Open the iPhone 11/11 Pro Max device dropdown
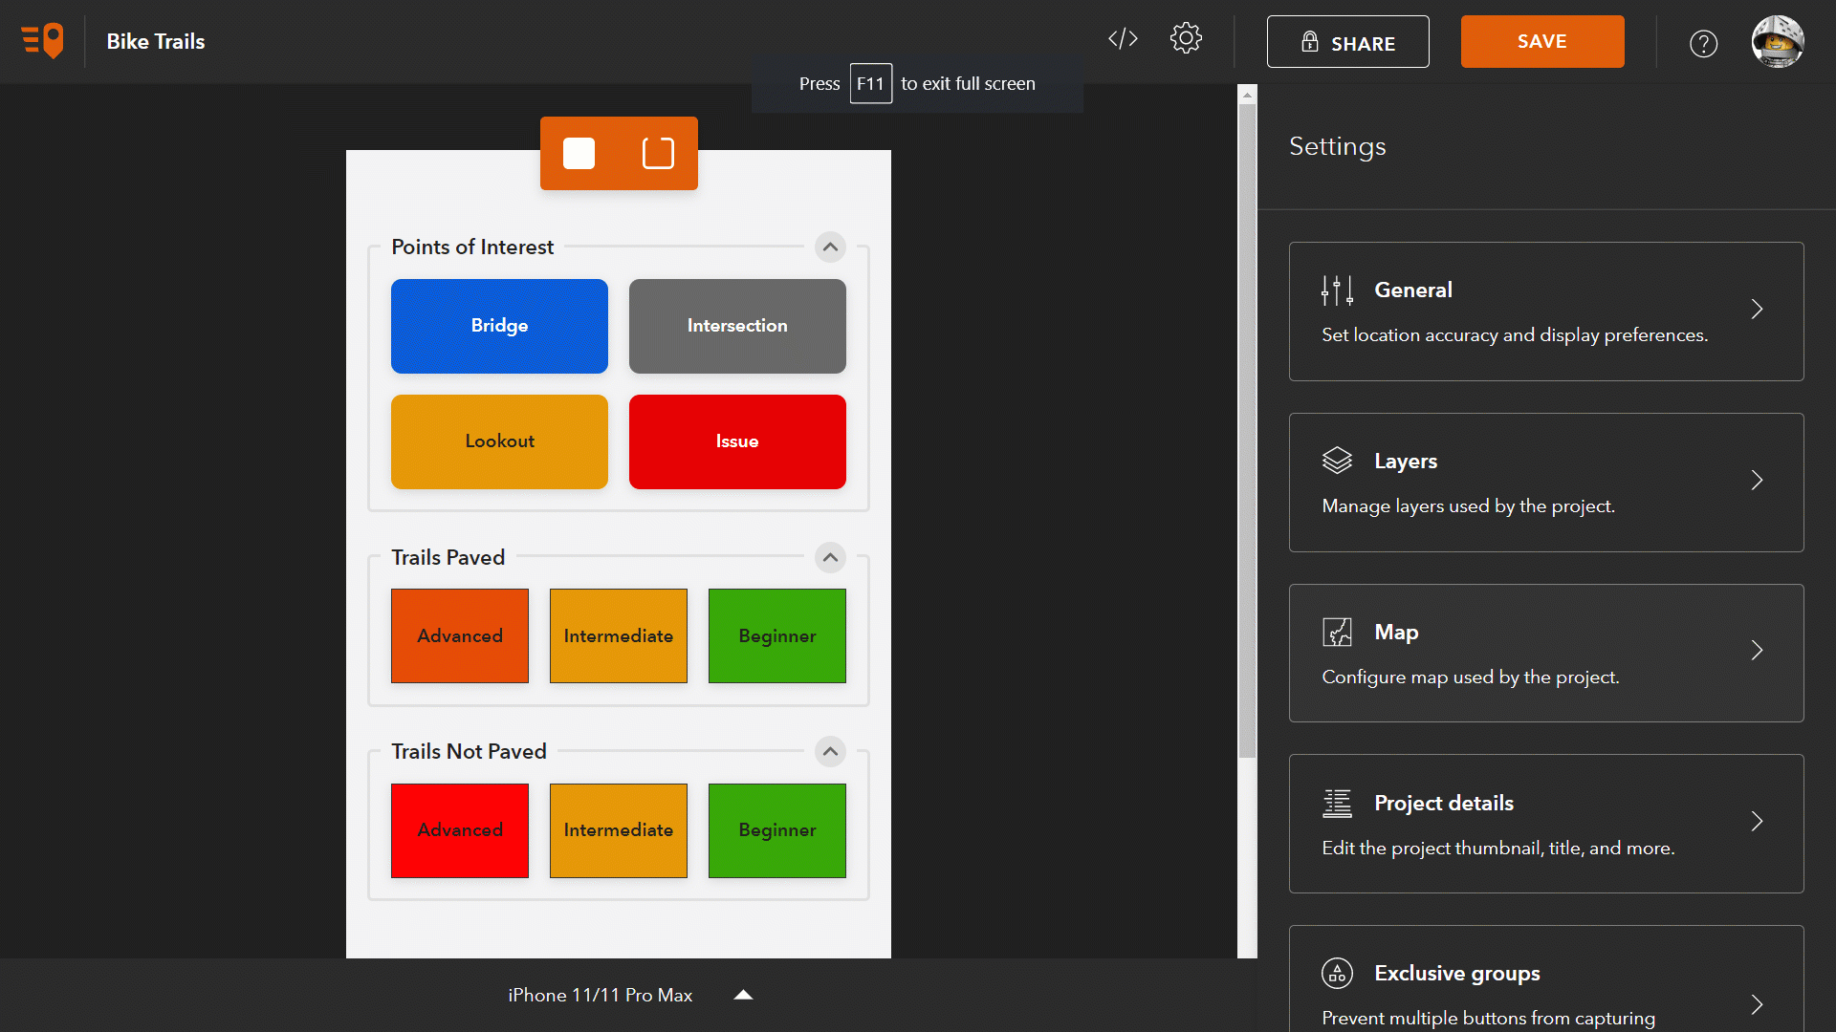The width and height of the screenshot is (1836, 1032). click(x=629, y=995)
